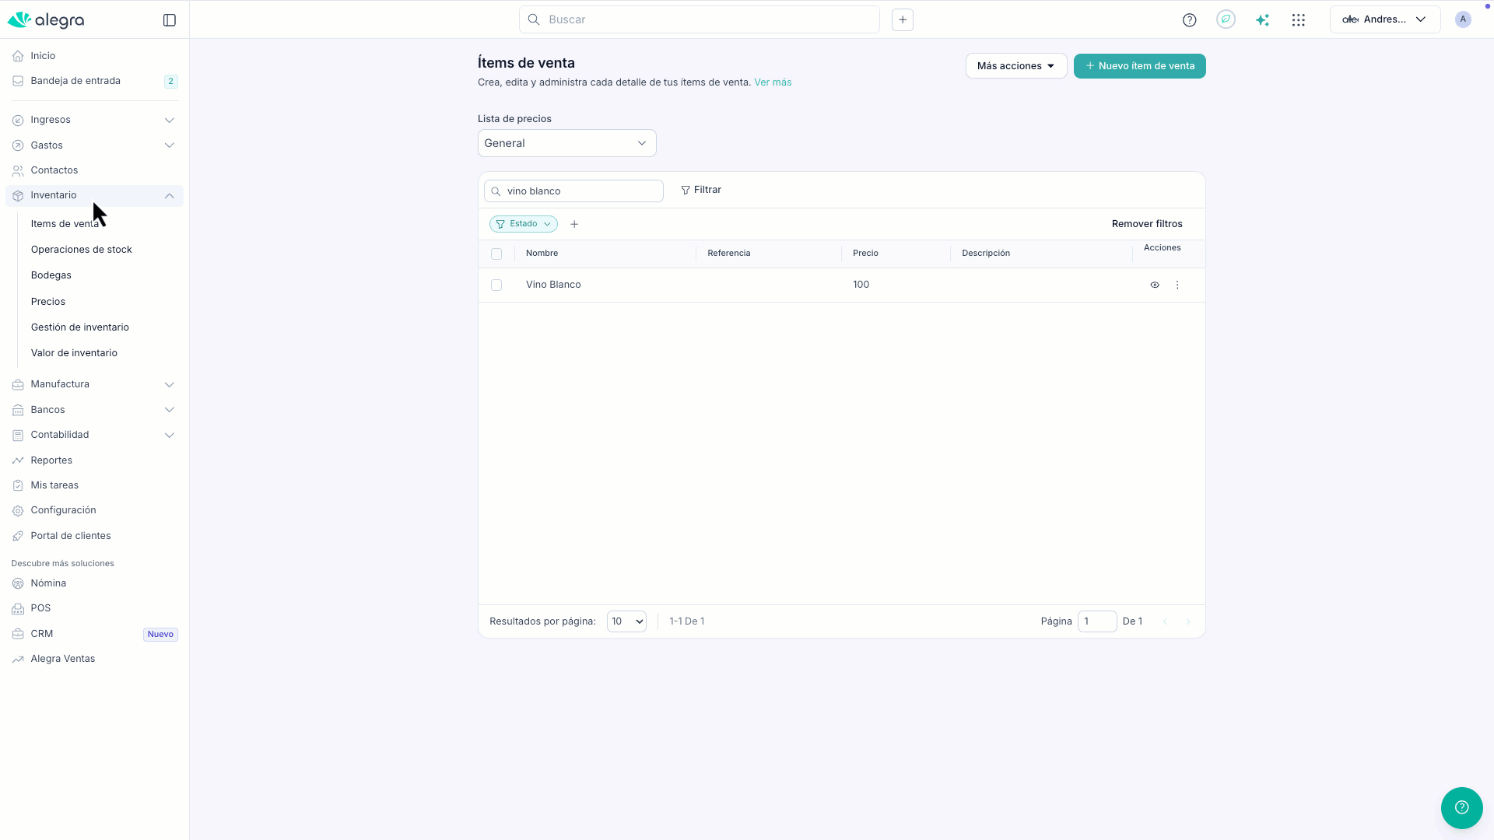Expand the Bancos menu chevron
Image resolution: width=1494 pixels, height=840 pixels.
(169, 410)
